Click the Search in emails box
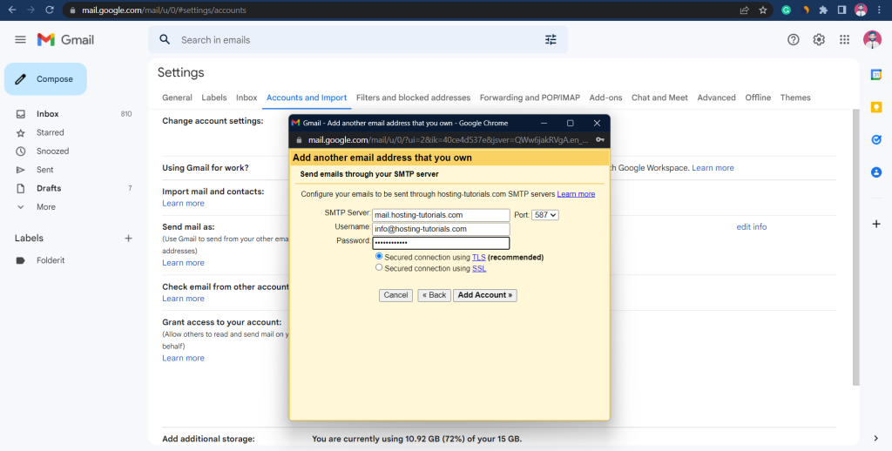This screenshot has width=892, height=451. [358, 40]
